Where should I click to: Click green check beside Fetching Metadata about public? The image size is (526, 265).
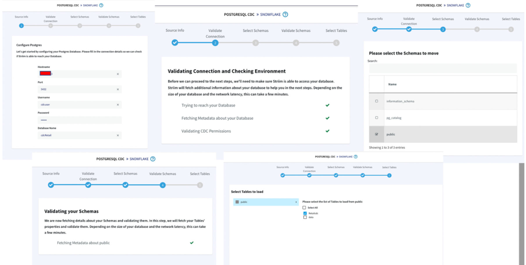coord(192,243)
